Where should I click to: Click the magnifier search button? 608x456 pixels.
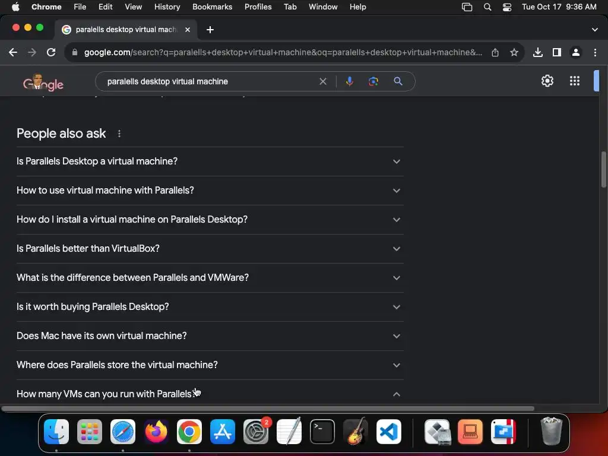pos(398,81)
